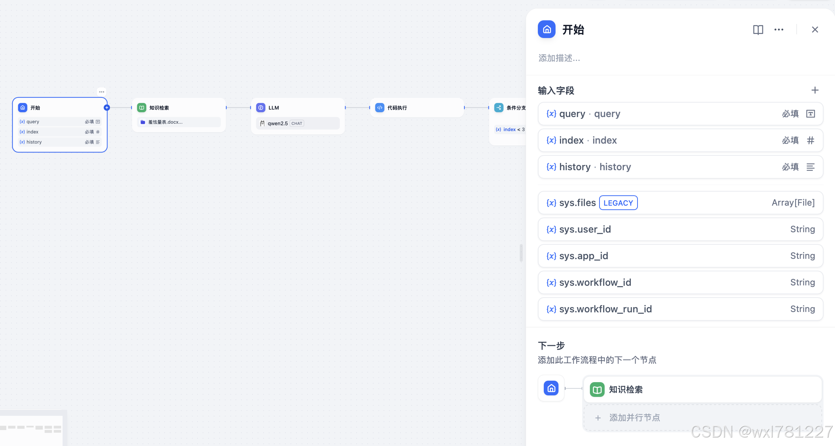Select the index variable in 开始 node
Image resolution: width=835 pixels, height=446 pixels.
tap(60, 132)
